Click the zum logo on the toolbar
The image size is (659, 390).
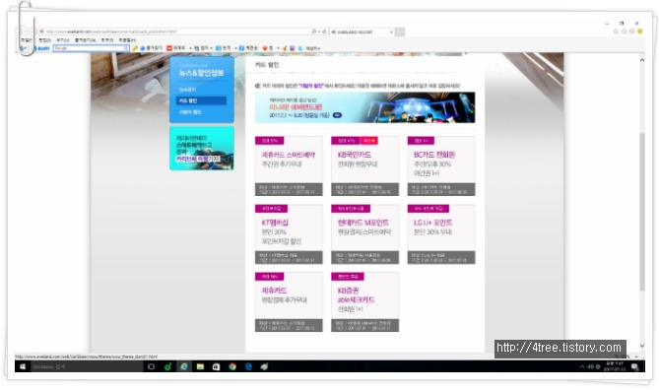coord(43,48)
